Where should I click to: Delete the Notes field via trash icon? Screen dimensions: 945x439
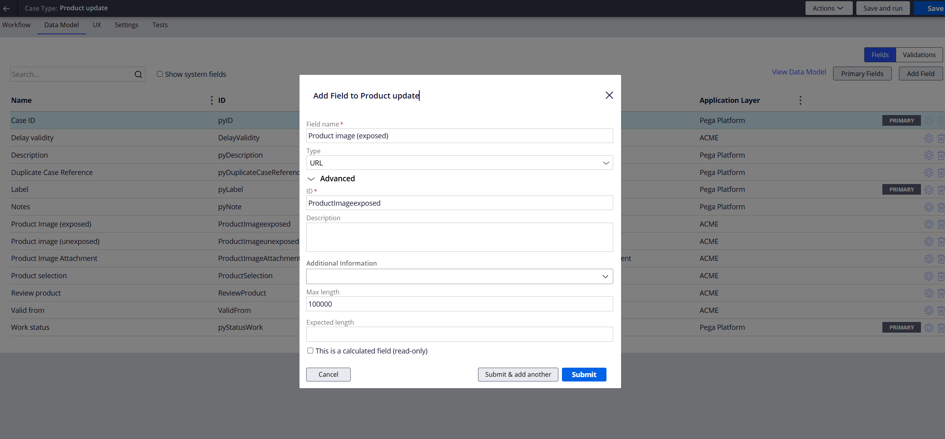click(x=942, y=206)
